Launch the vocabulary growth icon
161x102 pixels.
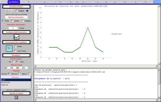pos(9,49)
